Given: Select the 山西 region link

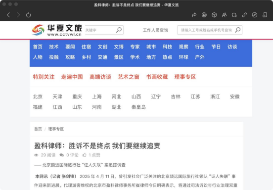Looking at the screenshot, I should 136,96.
